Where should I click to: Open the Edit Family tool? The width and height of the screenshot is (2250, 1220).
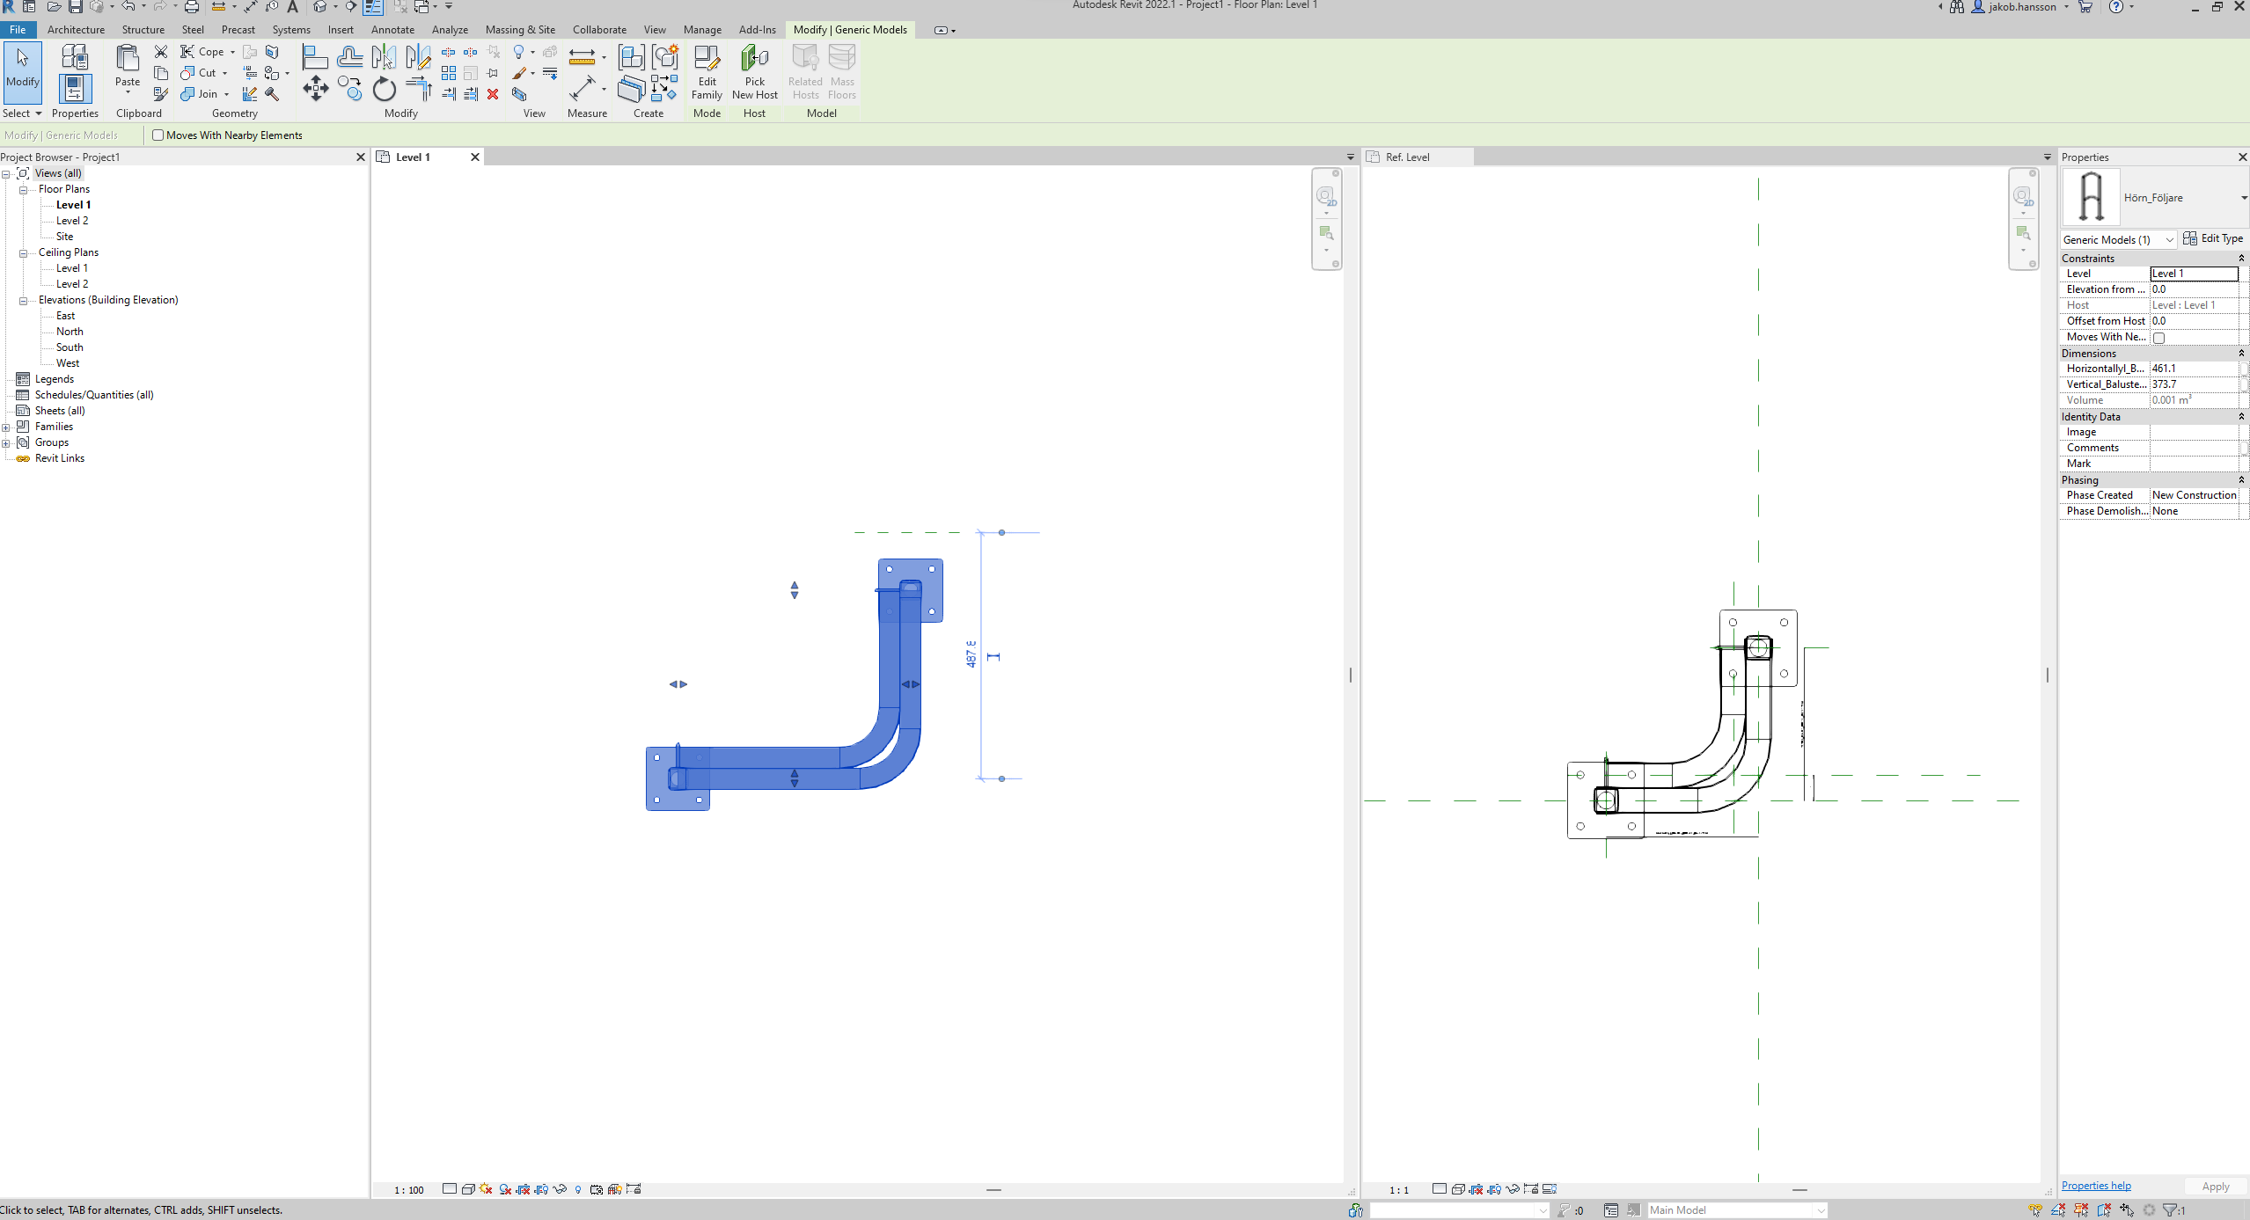click(x=707, y=74)
